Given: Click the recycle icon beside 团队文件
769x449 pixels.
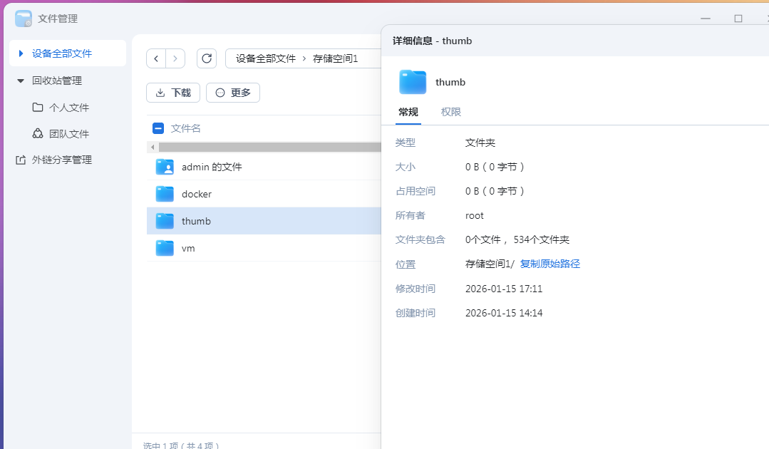Looking at the screenshot, I should tap(38, 133).
